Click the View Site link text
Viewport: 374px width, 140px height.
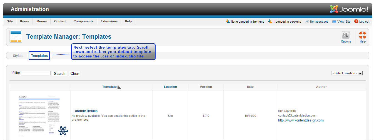[344, 22]
